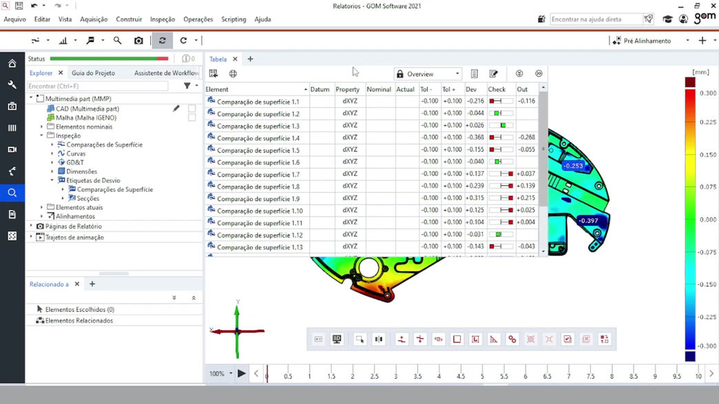Sort table by Element column header
This screenshot has height=404, width=719.
coord(256,89)
